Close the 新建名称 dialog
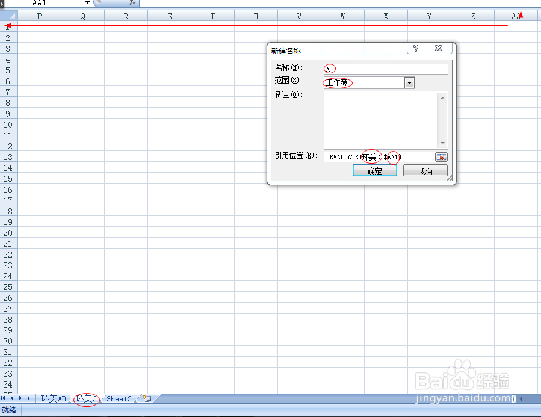 click(x=438, y=48)
